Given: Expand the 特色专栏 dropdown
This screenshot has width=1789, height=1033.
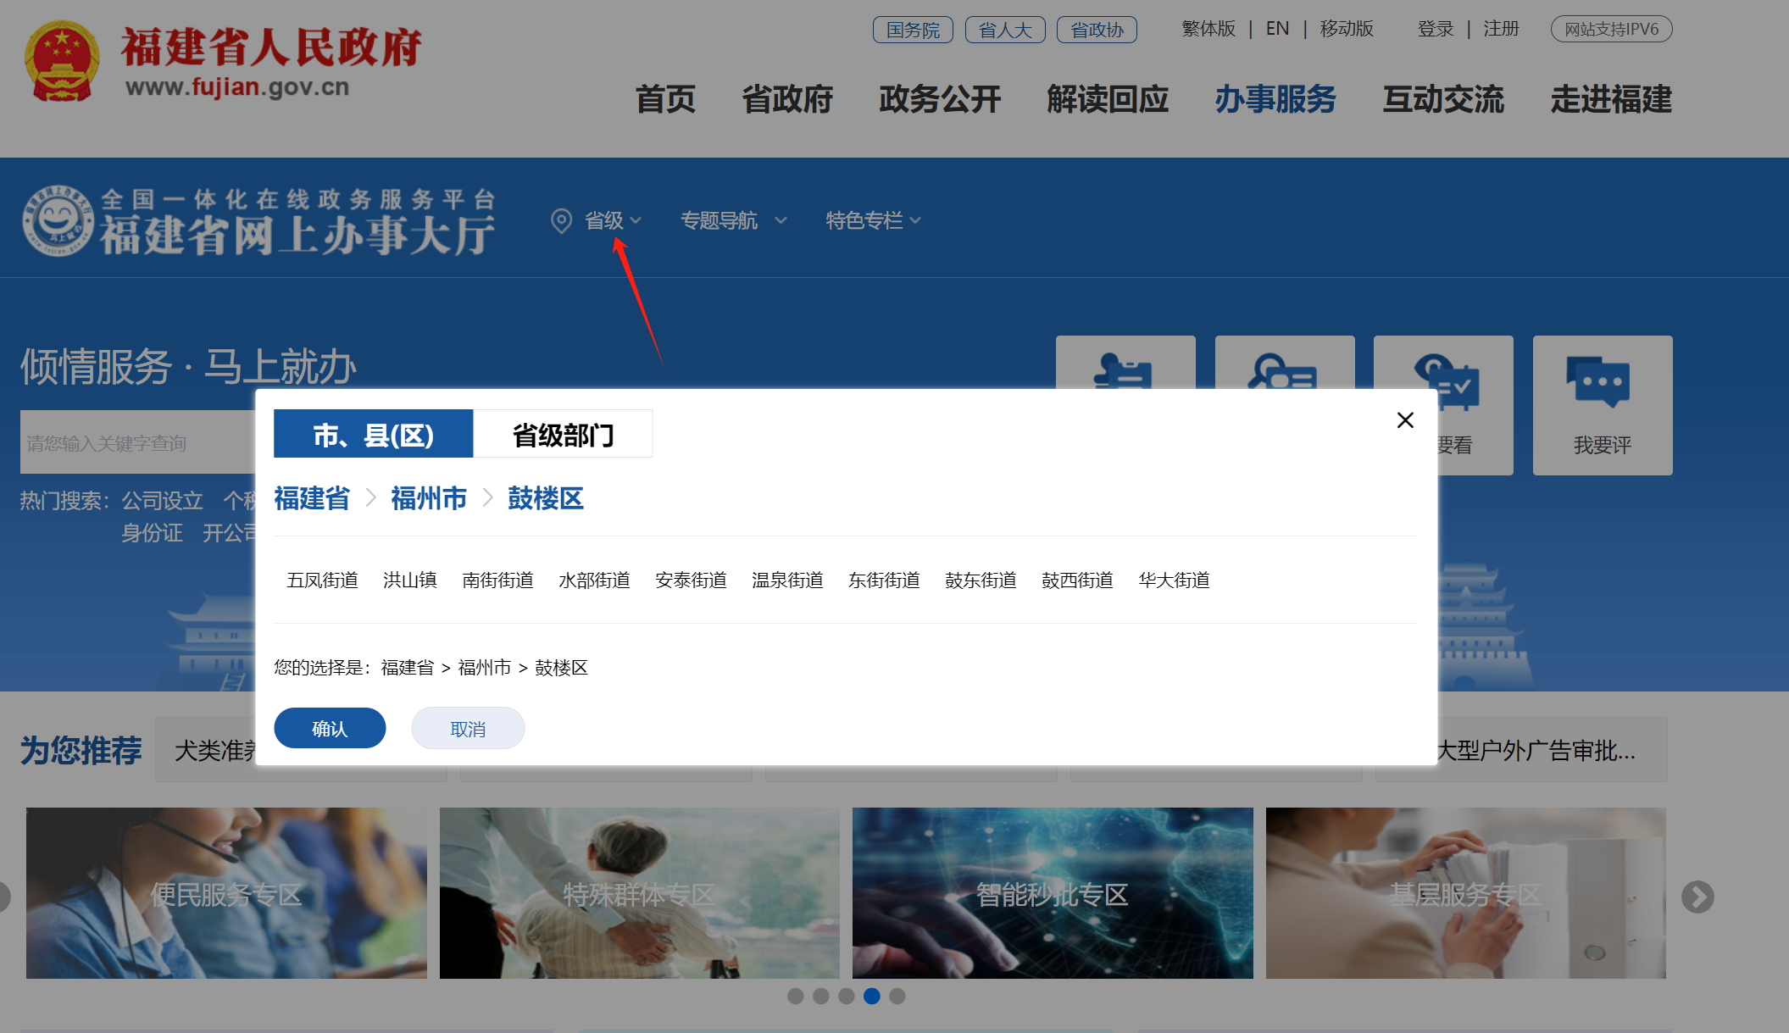Looking at the screenshot, I should click(x=872, y=221).
